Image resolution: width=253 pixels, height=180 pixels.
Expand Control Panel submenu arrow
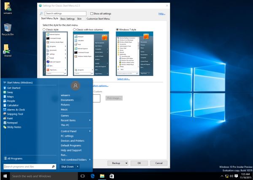[x=90, y=131]
